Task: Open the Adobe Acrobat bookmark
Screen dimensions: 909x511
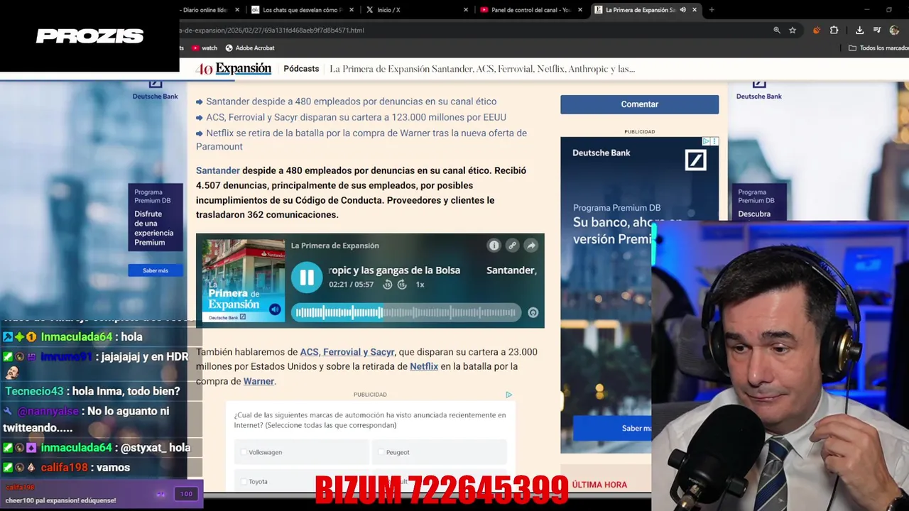Action: (249, 48)
